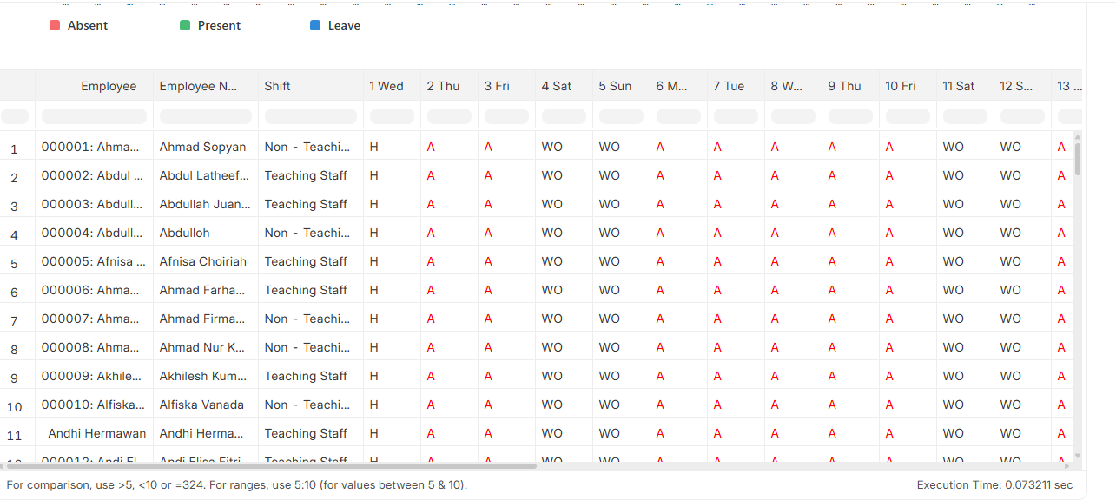Click the horizontal scrollbar at table bottom
Screen dimensions: 1116x500
[271, 466]
